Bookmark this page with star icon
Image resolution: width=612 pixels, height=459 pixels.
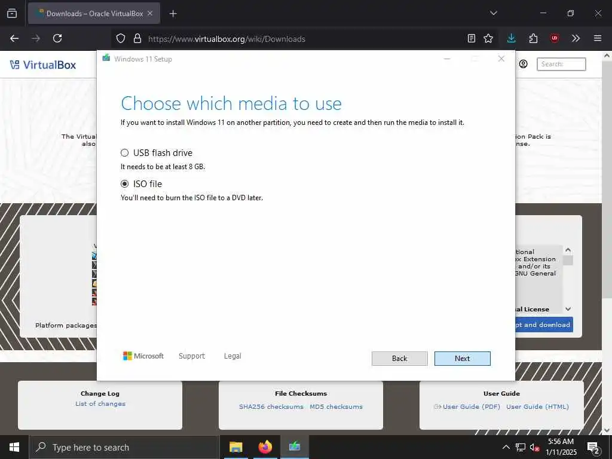(488, 38)
